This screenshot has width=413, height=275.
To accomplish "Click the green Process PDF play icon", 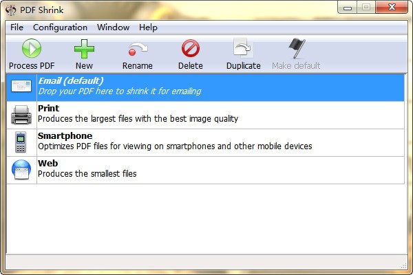I will click(32, 48).
